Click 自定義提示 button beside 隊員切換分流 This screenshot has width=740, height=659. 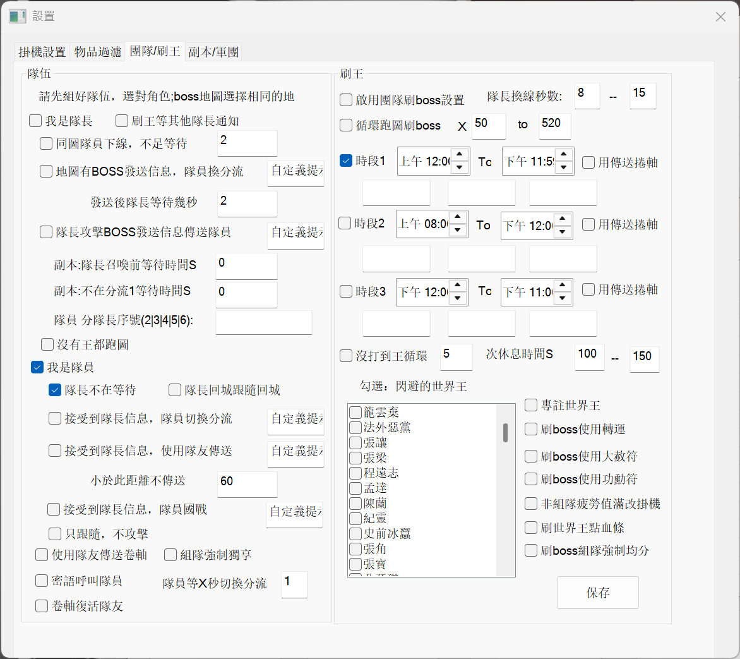296,421
